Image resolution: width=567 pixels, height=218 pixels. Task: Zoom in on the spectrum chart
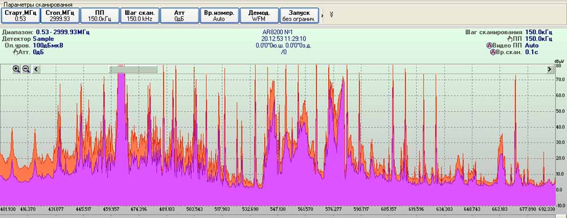coord(16,69)
